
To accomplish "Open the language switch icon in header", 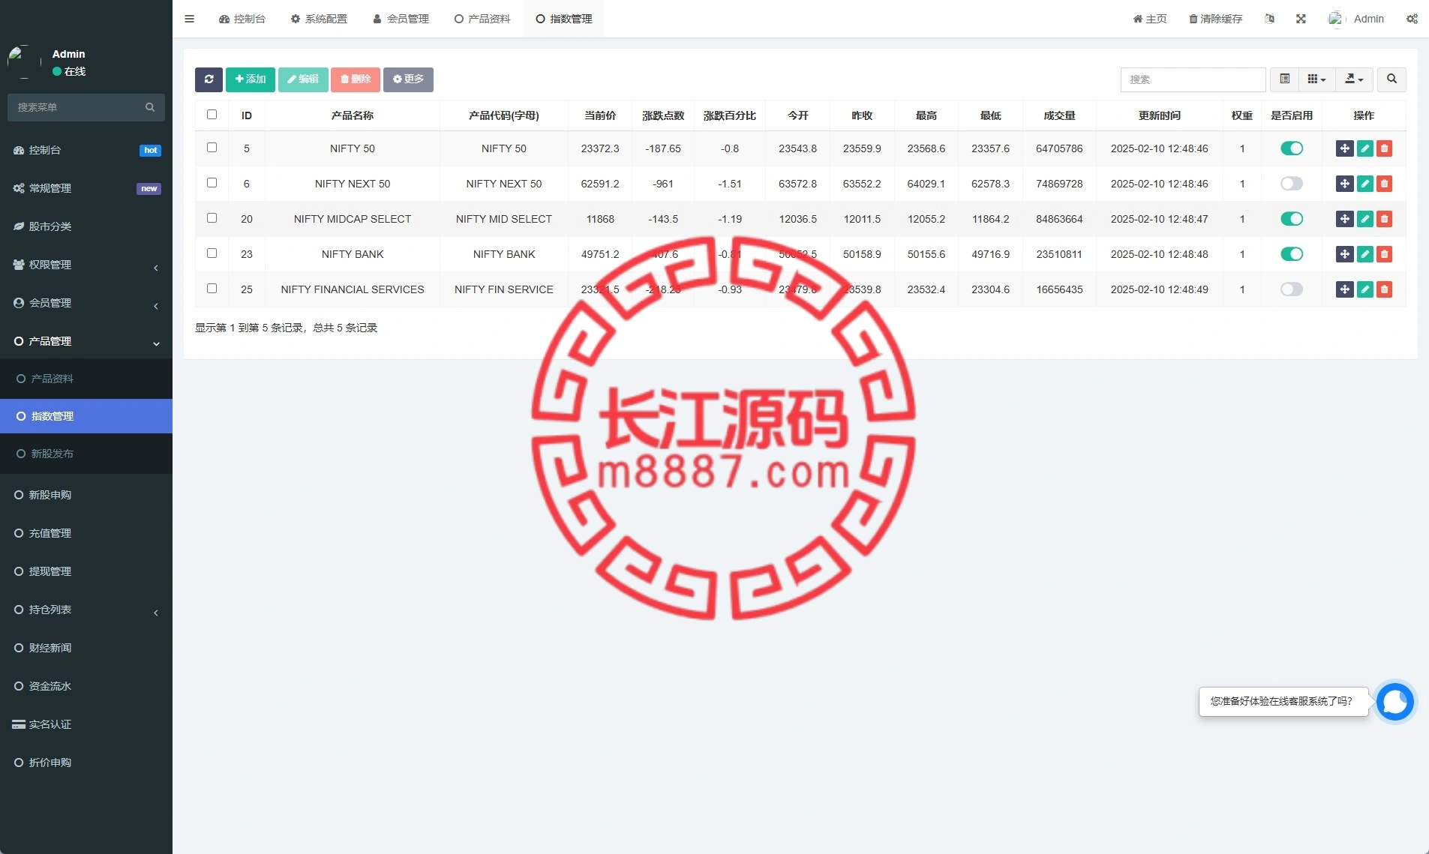I will pos(1269,19).
